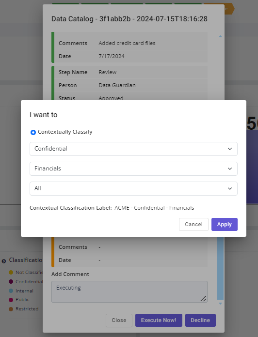Toggle the Internal blue legend dot
Viewport: 258px width, 337px height.
pyautogui.click(x=11, y=291)
